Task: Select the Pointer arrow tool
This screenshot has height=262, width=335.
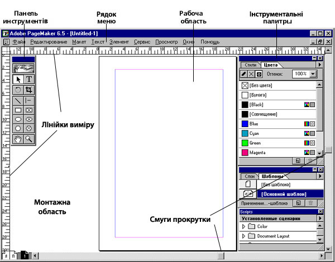Action: 18,79
